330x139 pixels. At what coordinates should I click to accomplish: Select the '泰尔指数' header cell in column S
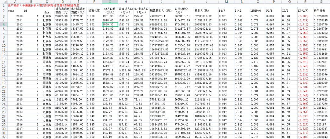pos(321,10)
